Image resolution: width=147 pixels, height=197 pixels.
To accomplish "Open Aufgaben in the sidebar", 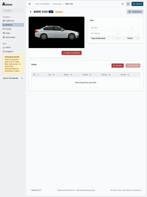I will (x=13, y=52).
